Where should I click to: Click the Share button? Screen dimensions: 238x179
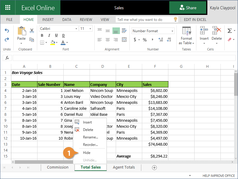[188, 8]
